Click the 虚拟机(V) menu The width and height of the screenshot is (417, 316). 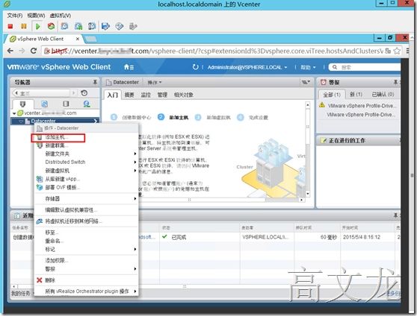coord(61,16)
